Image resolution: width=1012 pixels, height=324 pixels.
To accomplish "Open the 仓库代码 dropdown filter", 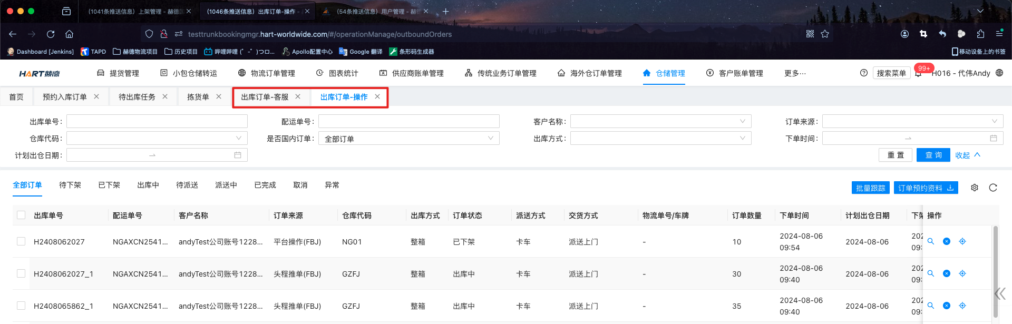I will 157,138.
